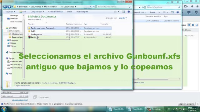Toggle preview pane in back window

pos(172,12)
